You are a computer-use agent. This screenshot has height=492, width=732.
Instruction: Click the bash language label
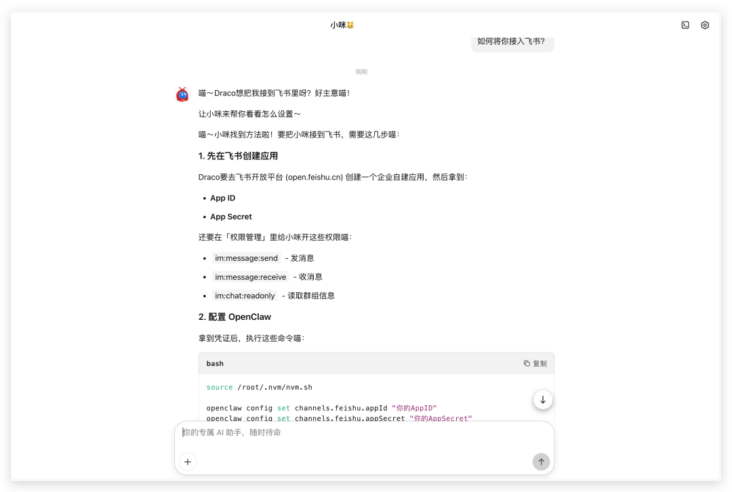click(215, 364)
